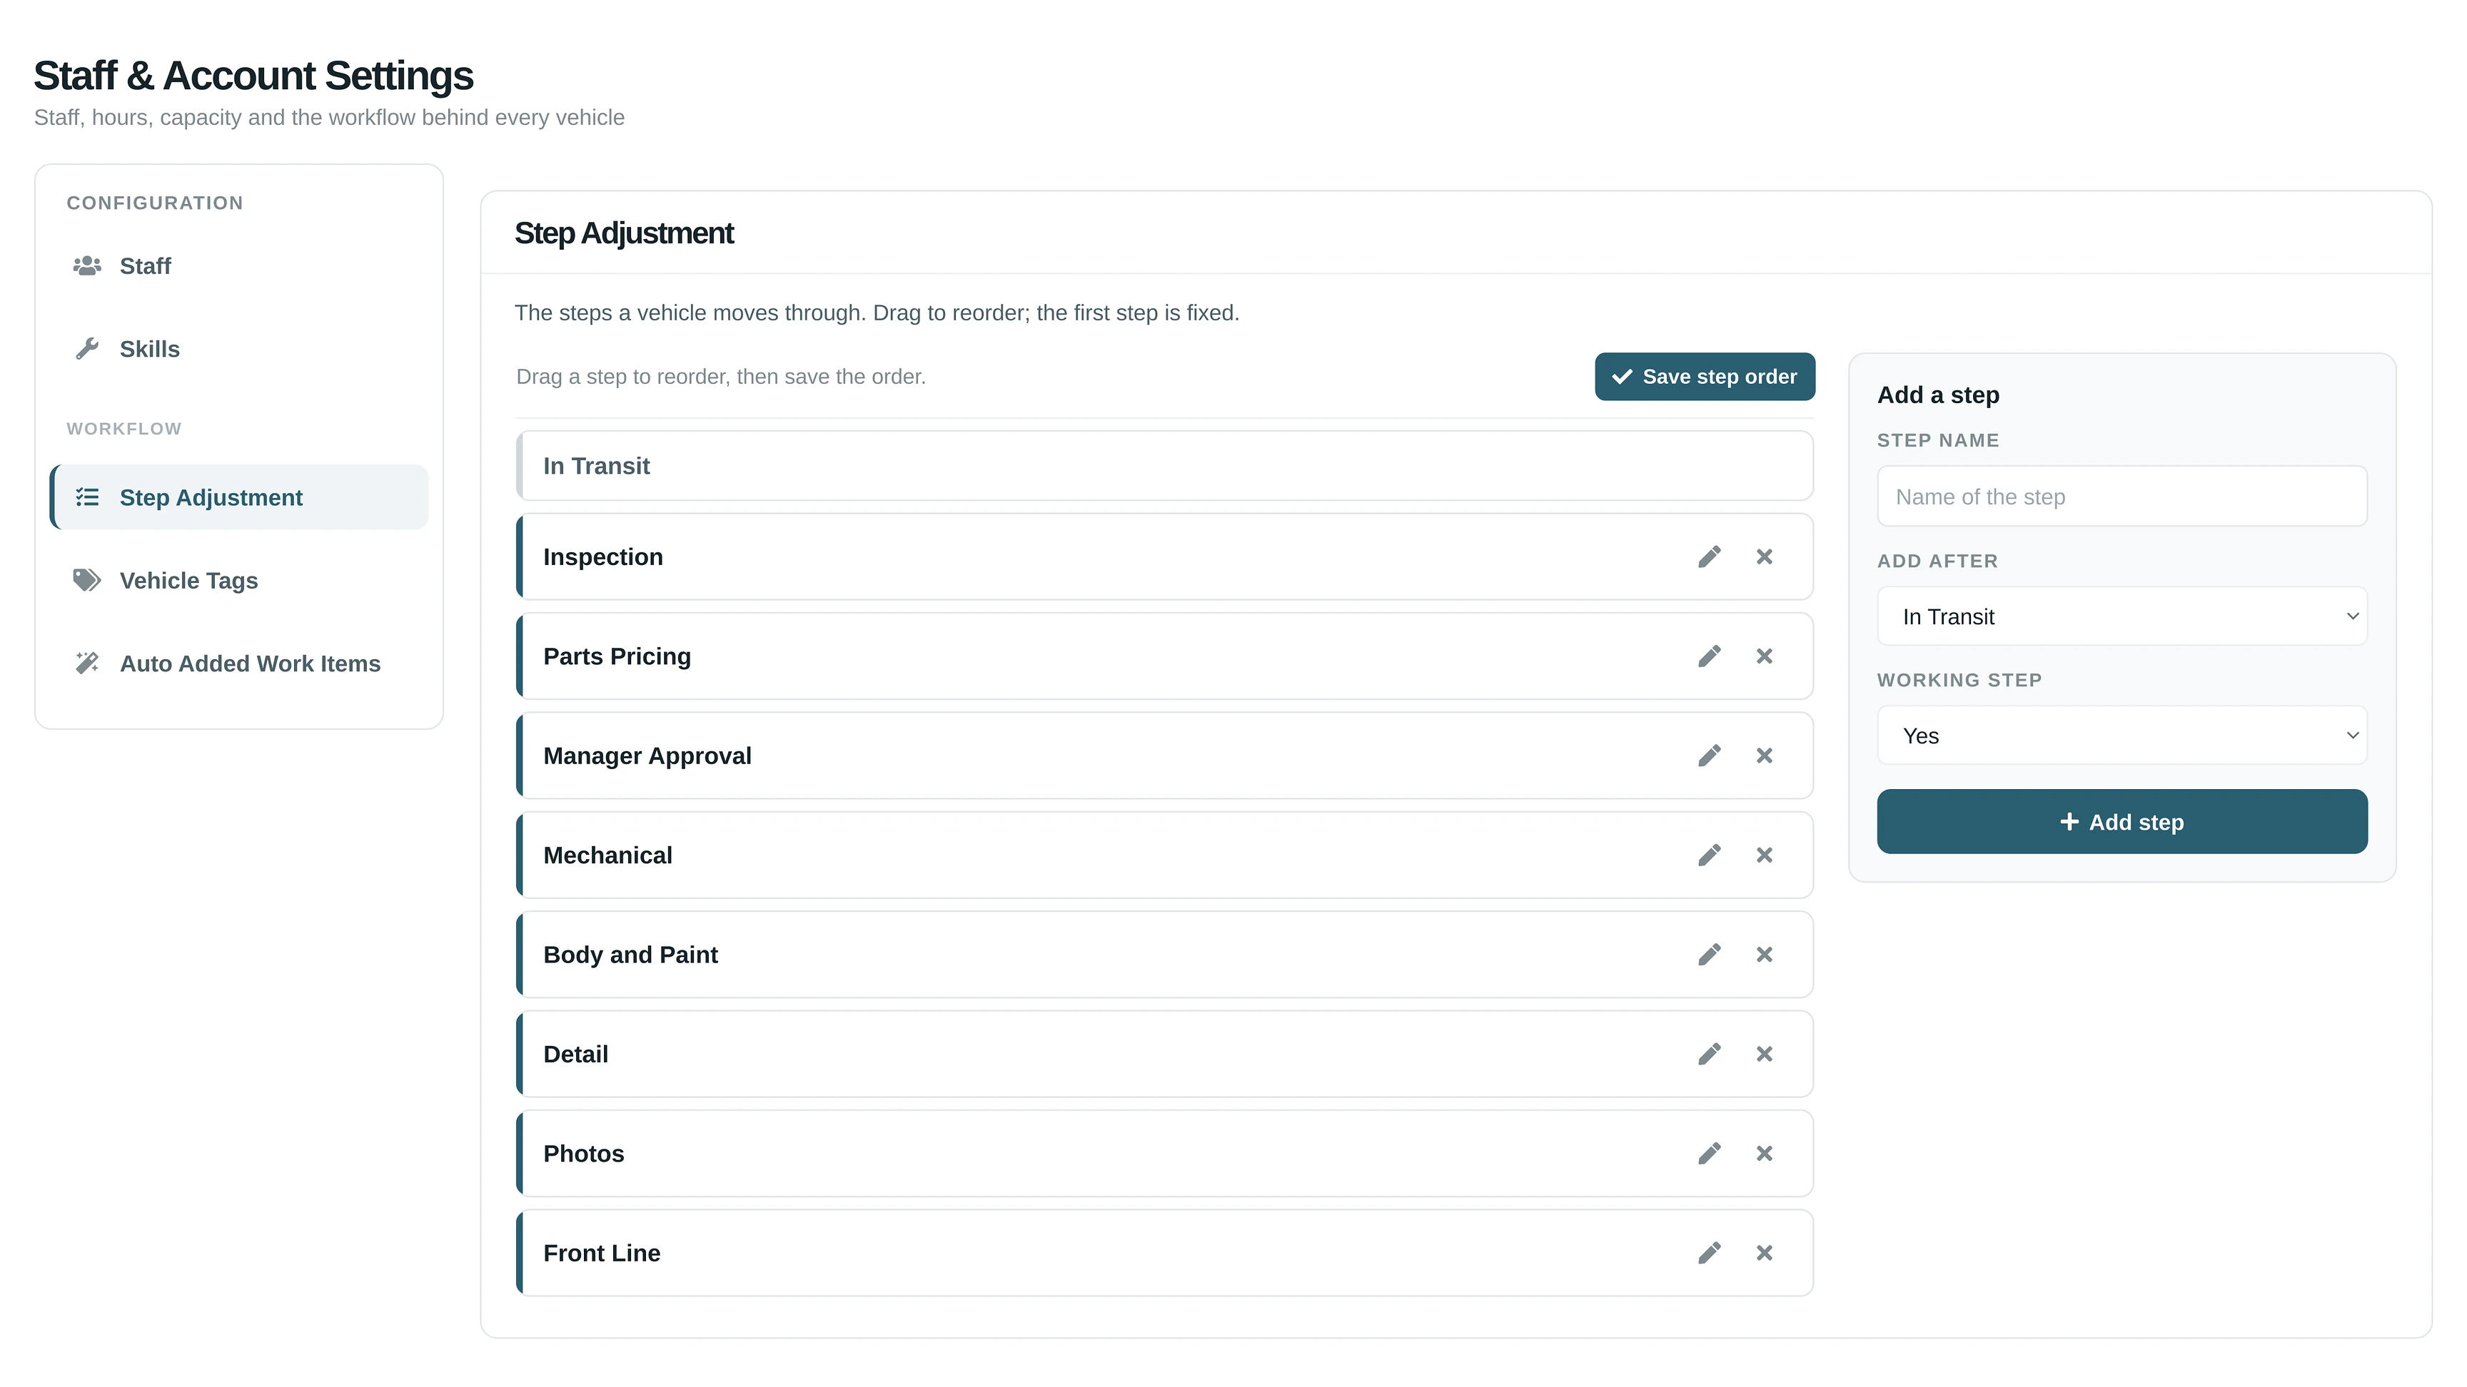This screenshot has width=2467, height=1387.
Task: Edit the Manager Approval step
Action: coord(1710,756)
